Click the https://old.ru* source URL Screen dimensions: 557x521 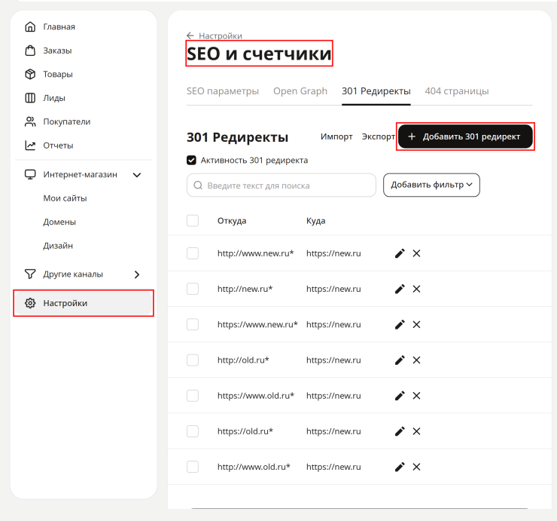(x=245, y=431)
